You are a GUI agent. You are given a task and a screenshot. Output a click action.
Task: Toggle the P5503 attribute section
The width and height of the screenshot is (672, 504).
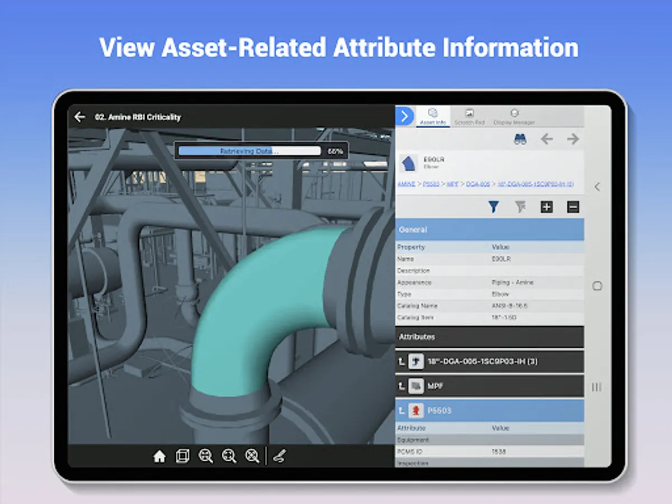(489, 410)
